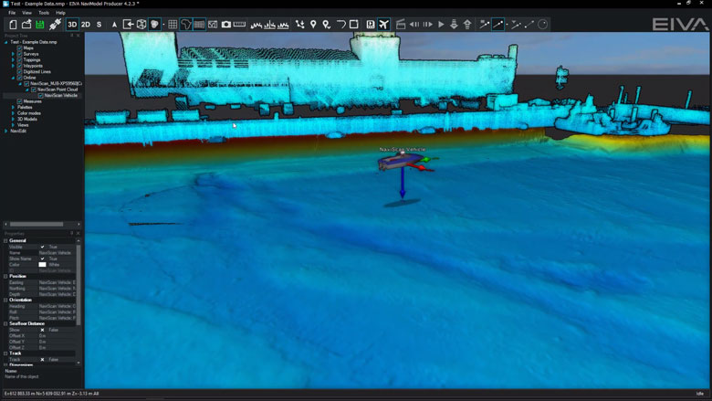Open the Tools menu
The width and height of the screenshot is (712, 401).
[44, 13]
